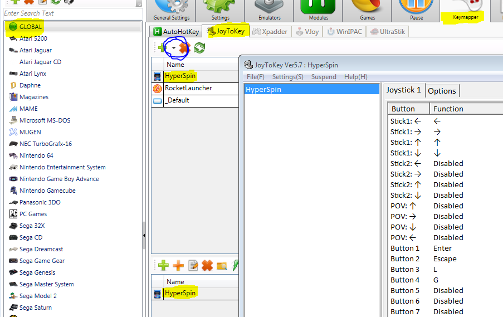Select the POV down arrow row

pyautogui.click(x=446, y=227)
